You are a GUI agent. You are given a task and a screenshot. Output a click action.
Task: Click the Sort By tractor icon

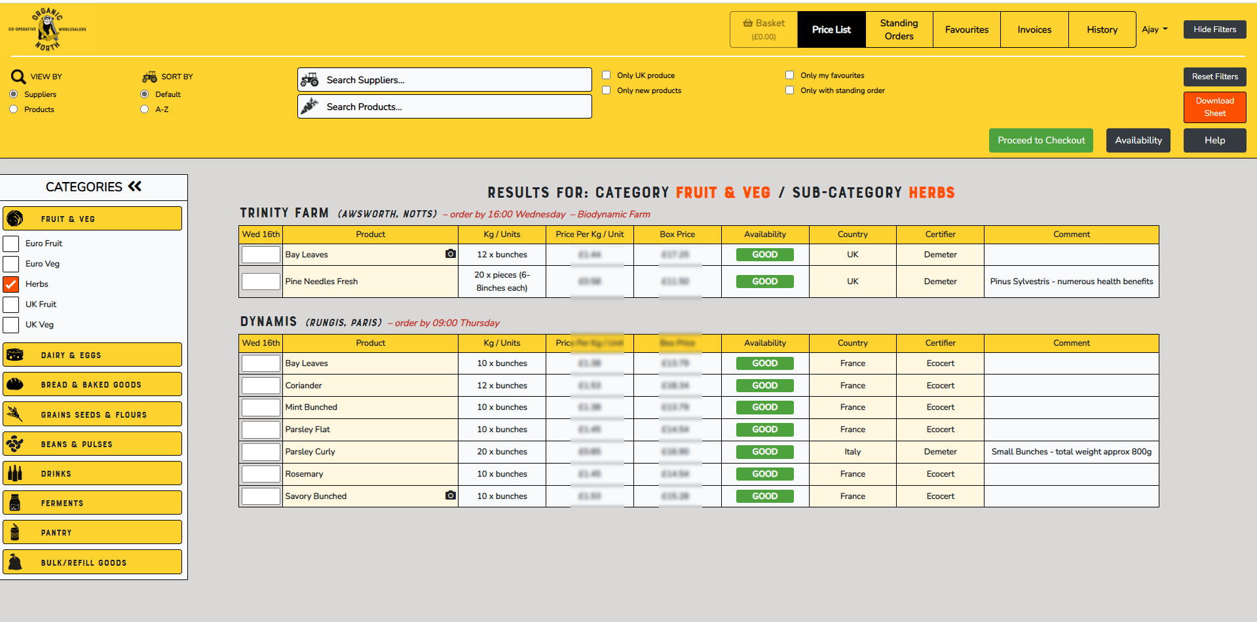[x=149, y=77]
